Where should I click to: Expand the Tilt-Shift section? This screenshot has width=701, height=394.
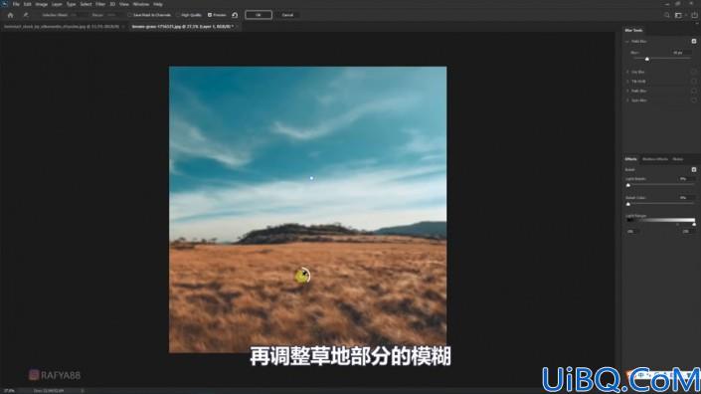627,82
